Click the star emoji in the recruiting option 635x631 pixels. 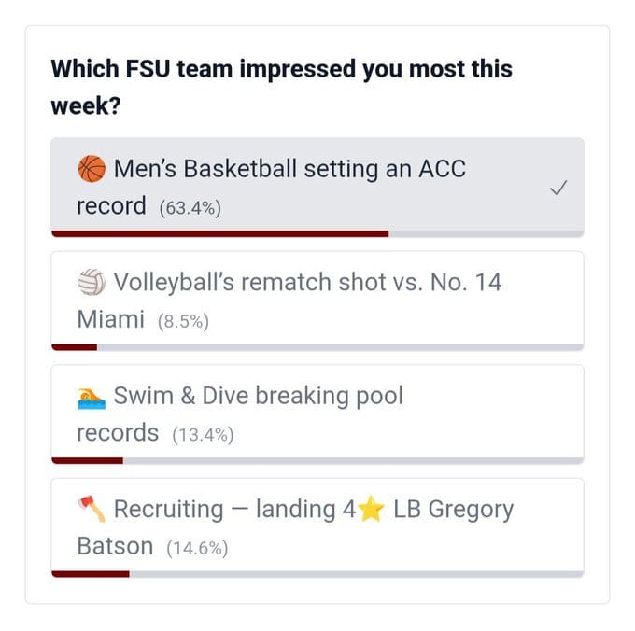tap(371, 510)
